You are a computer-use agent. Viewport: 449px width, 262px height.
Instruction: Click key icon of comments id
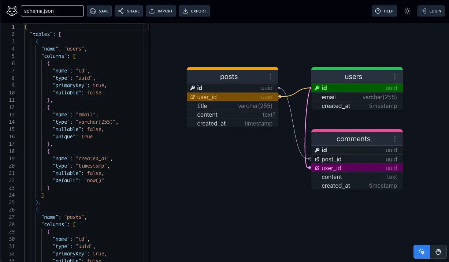(317, 150)
